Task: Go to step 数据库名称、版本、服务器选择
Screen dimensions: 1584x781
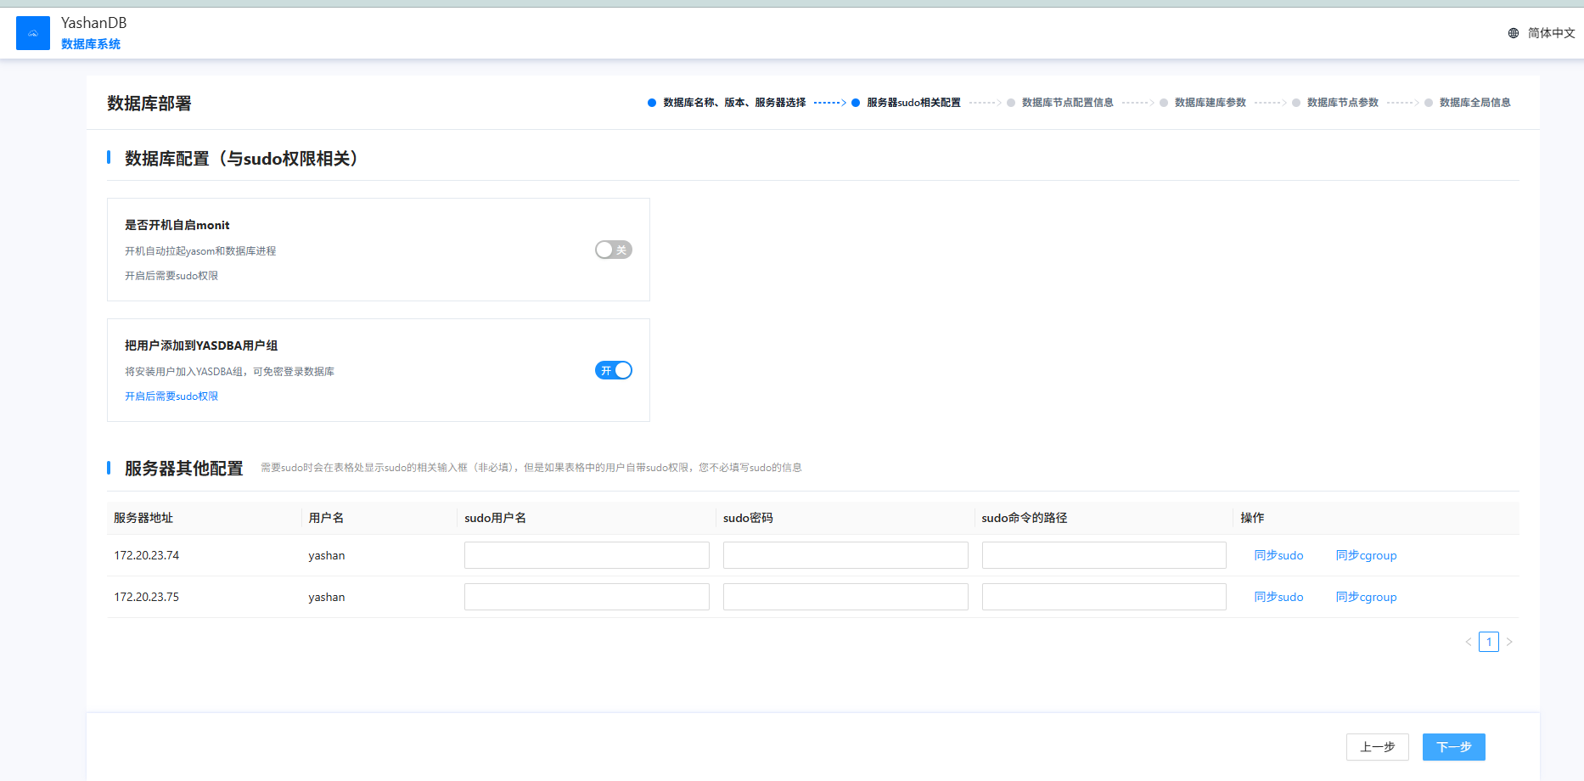Action: [x=733, y=103]
